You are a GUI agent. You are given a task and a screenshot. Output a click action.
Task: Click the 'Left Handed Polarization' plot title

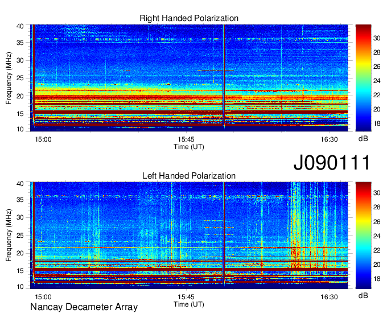click(x=189, y=176)
